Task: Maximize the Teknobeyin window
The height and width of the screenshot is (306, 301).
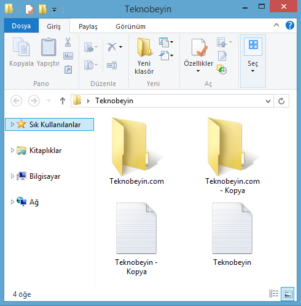Action: (262, 7)
